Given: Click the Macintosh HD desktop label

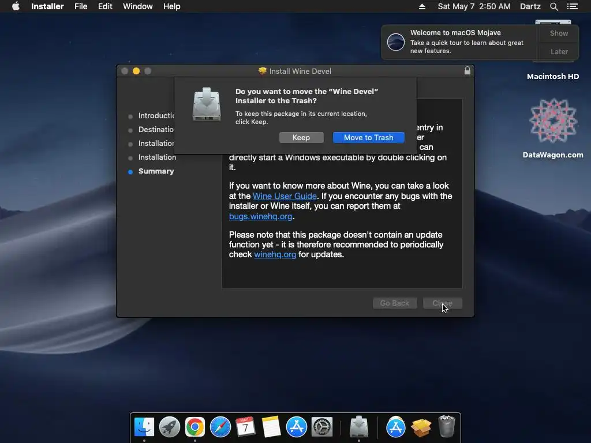Looking at the screenshot, I should click(553, 76).
